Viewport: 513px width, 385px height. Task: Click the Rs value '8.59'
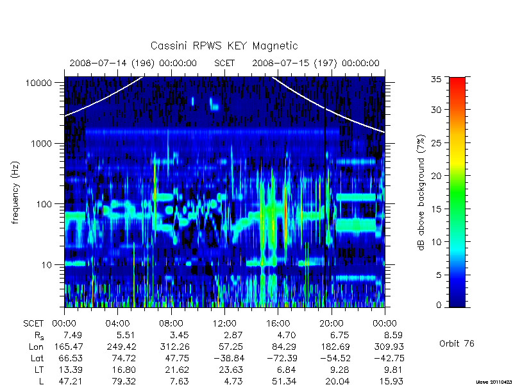392,335
